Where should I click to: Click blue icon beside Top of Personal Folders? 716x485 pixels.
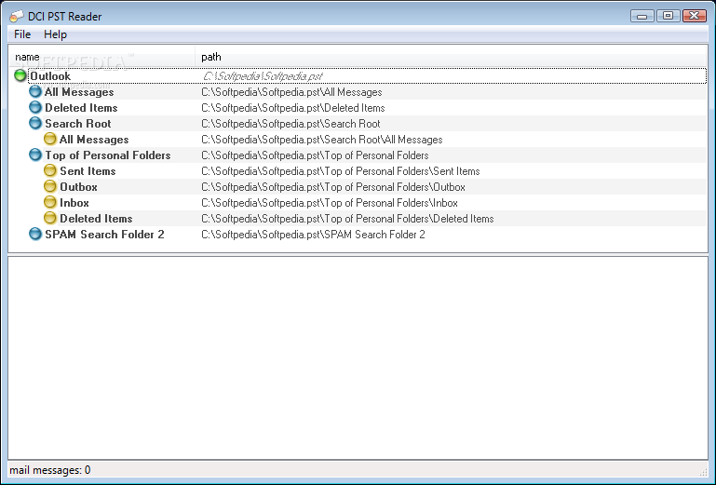(x=35, y=155)
